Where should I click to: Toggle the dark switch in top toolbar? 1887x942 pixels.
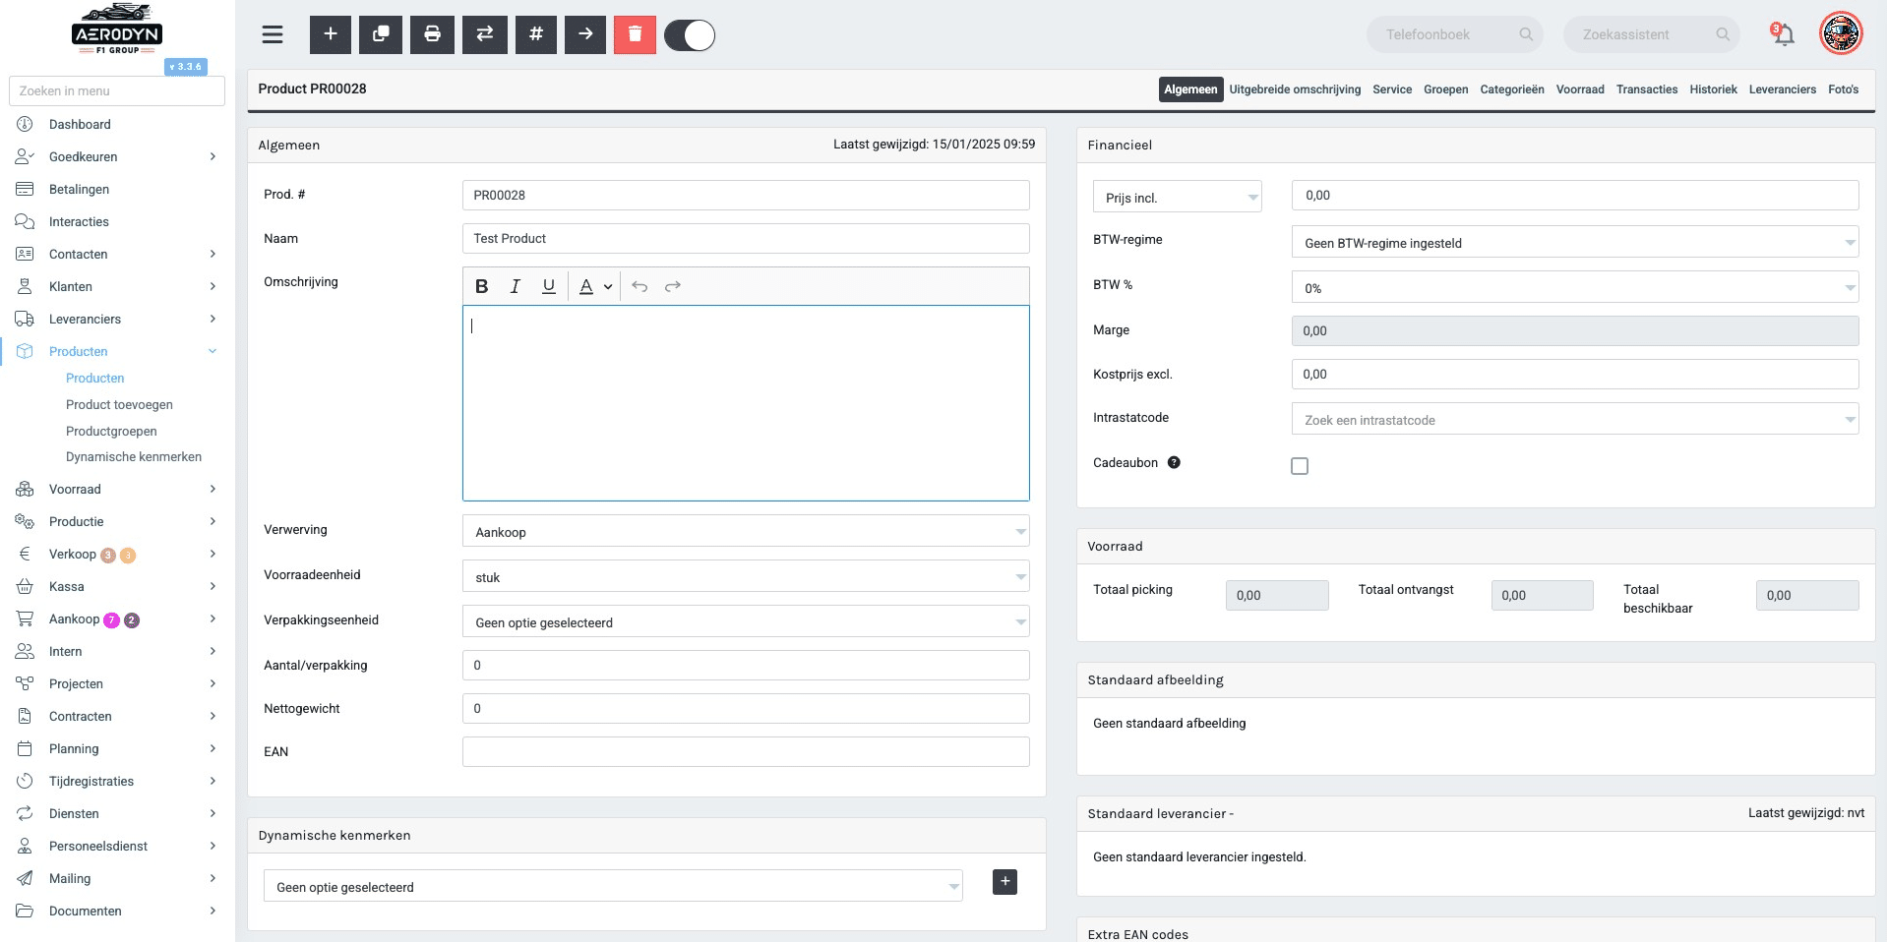pyautogui.click(x=690, y=35)
